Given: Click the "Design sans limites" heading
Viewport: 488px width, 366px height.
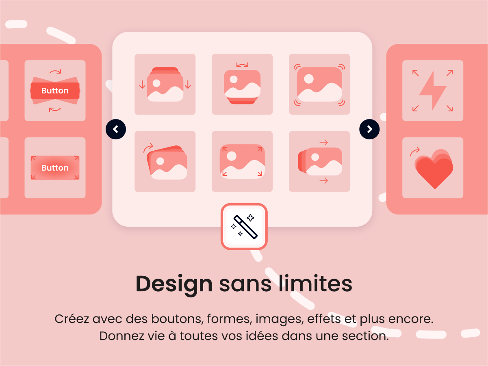Looking at the screenshot, I should click(244, 284).
